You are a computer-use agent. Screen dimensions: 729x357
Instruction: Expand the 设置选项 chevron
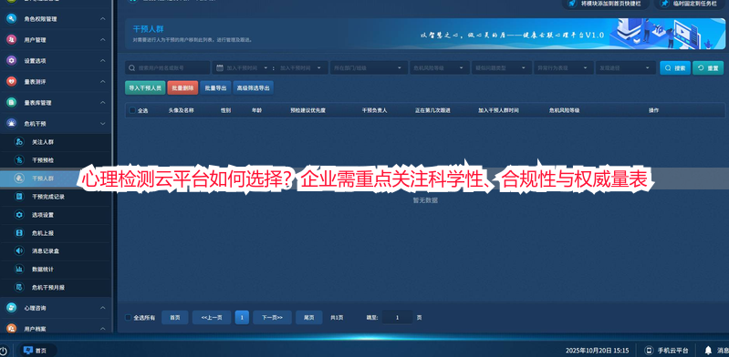pyautogui.click(x=103, y=61)
